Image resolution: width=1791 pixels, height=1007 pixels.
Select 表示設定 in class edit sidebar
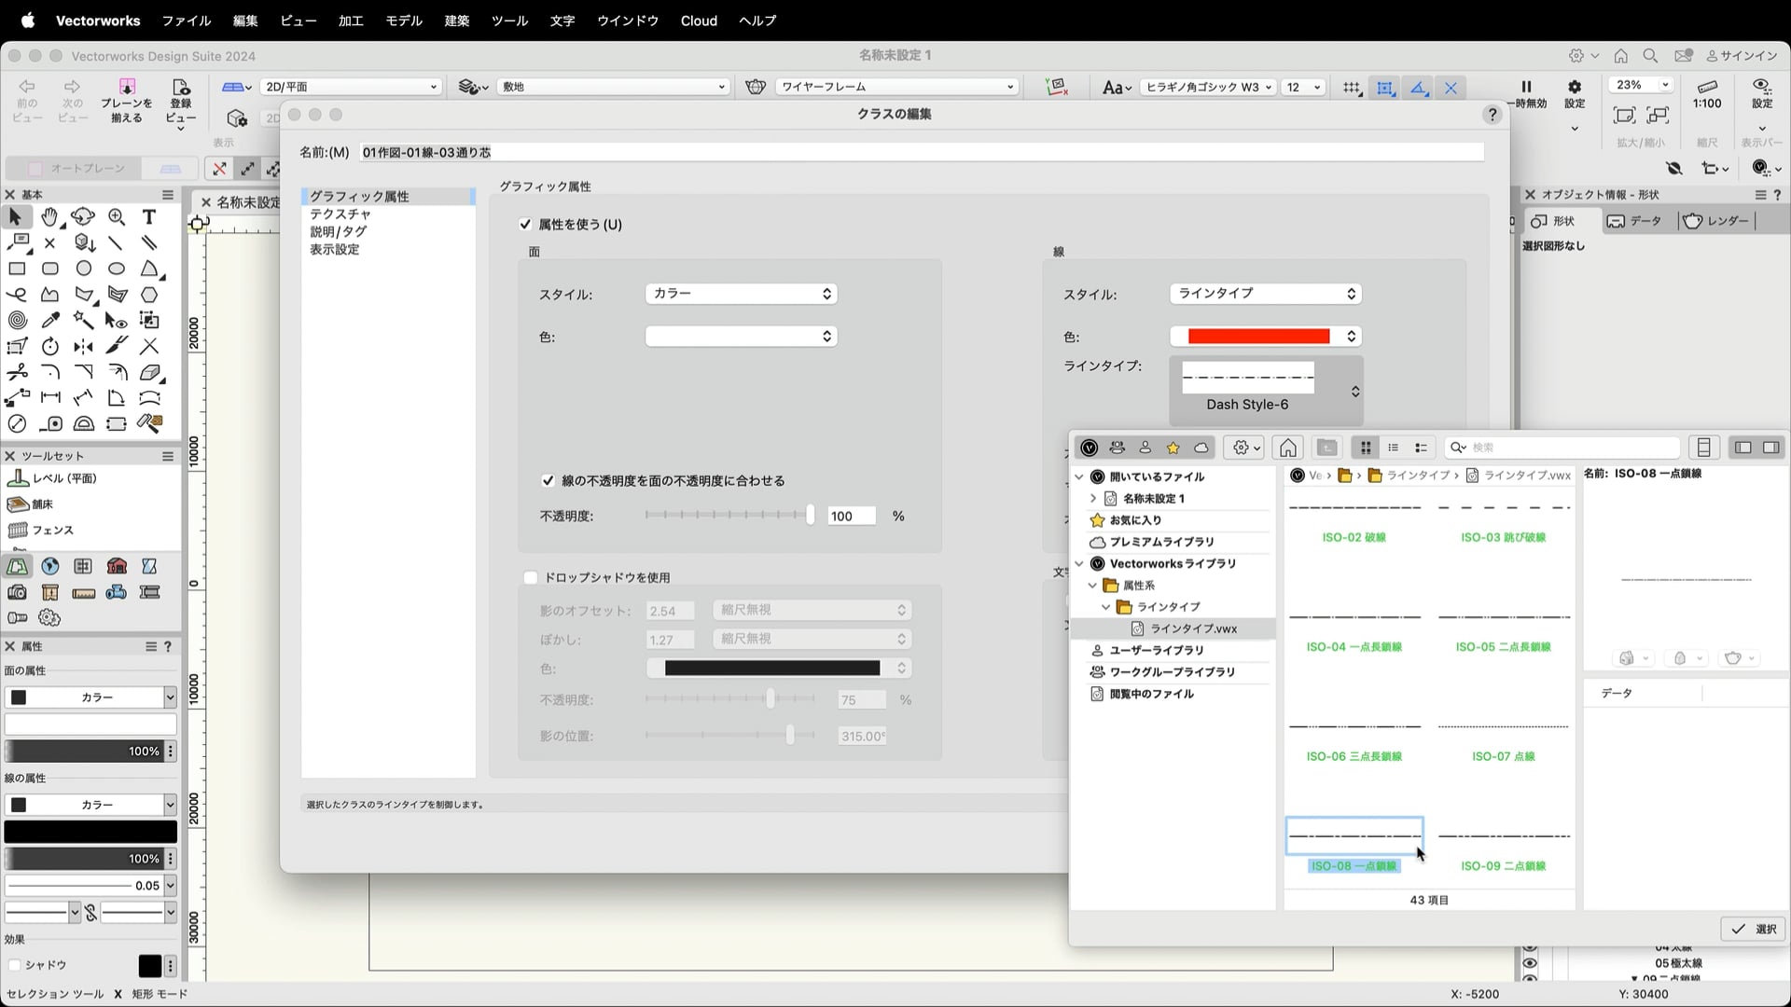pyautogui.click(x=334, y=250)
